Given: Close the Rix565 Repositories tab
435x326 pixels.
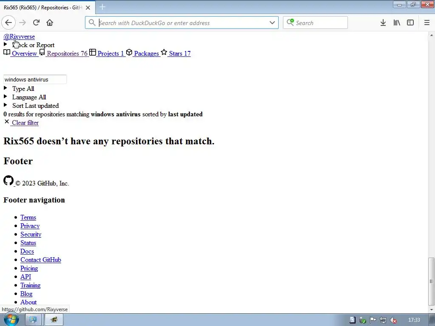Looking at the screenshot, I should point(88,8).
